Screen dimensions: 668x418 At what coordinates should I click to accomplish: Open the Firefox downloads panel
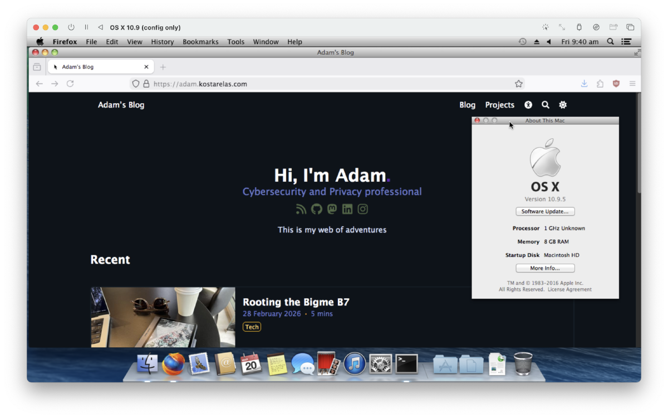[x=584, y=84]
